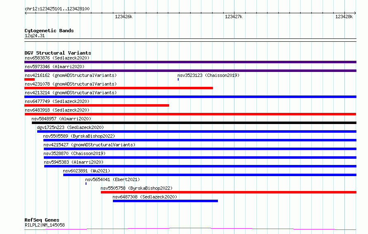Open the nsv3523123 (Chaisson2019) label
368x234 pixels.
(208, 75)
